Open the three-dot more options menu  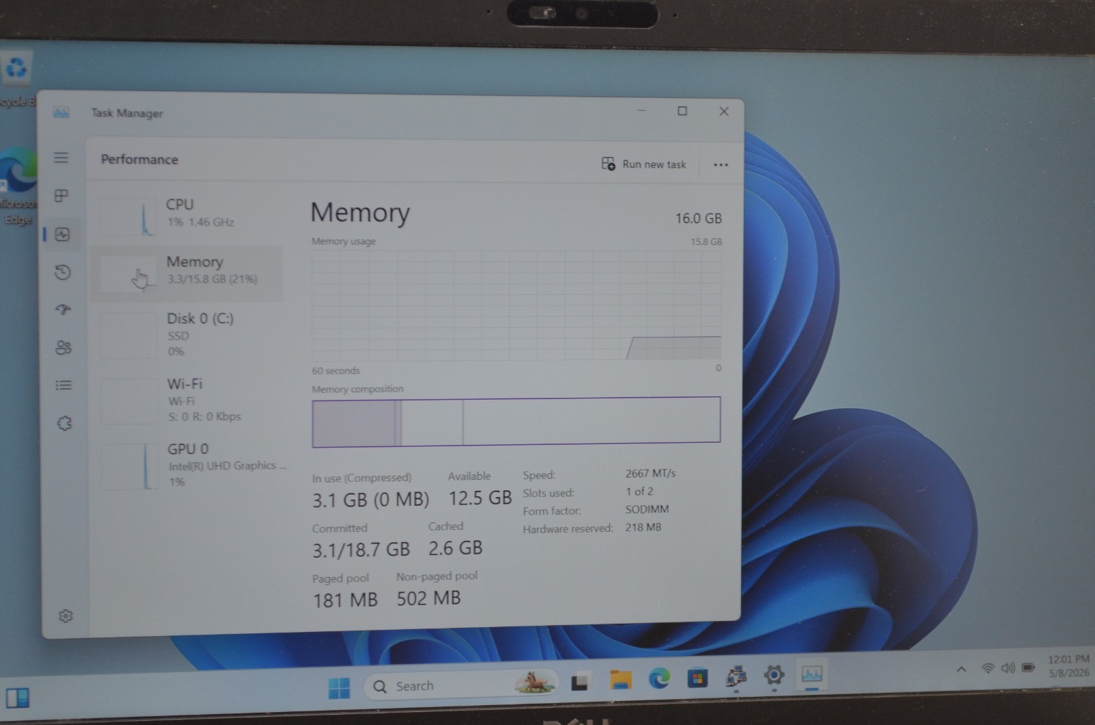coord(721,165)
